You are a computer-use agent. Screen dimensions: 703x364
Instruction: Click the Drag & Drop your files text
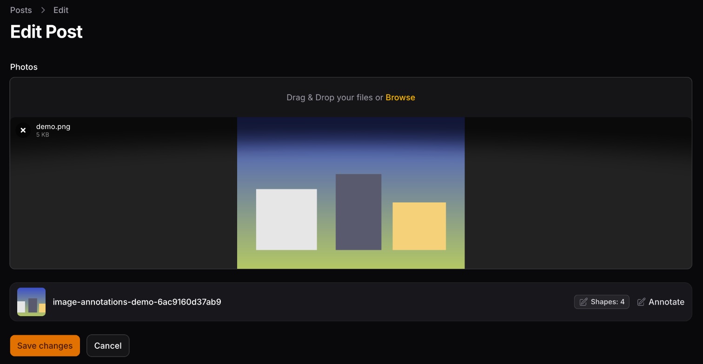335,97
